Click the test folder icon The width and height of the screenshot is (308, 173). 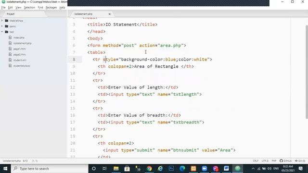pyautogui.click(x=6, y=32)
